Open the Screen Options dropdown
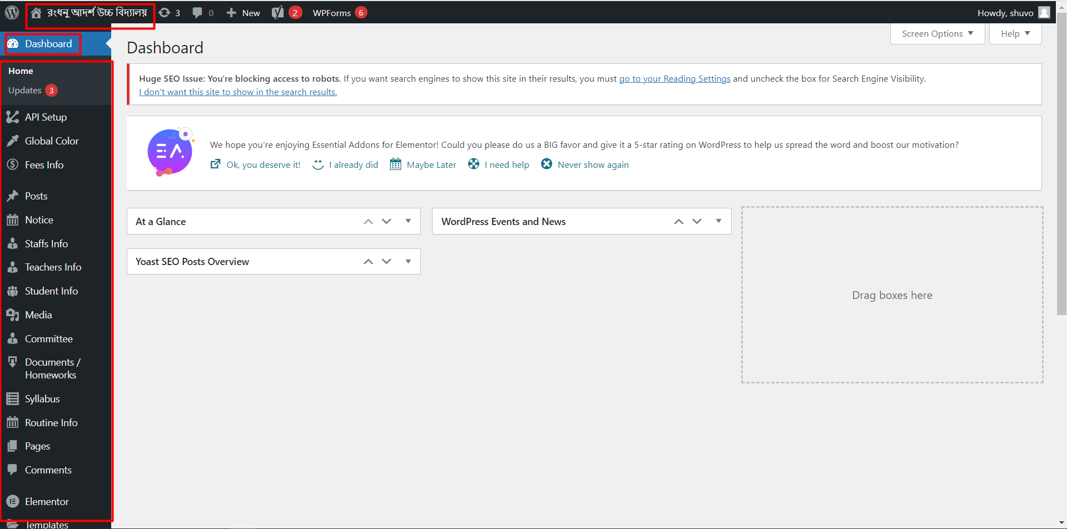 click(x=937, y=33)
